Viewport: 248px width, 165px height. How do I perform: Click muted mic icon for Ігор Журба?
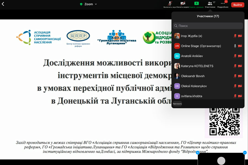235,36
